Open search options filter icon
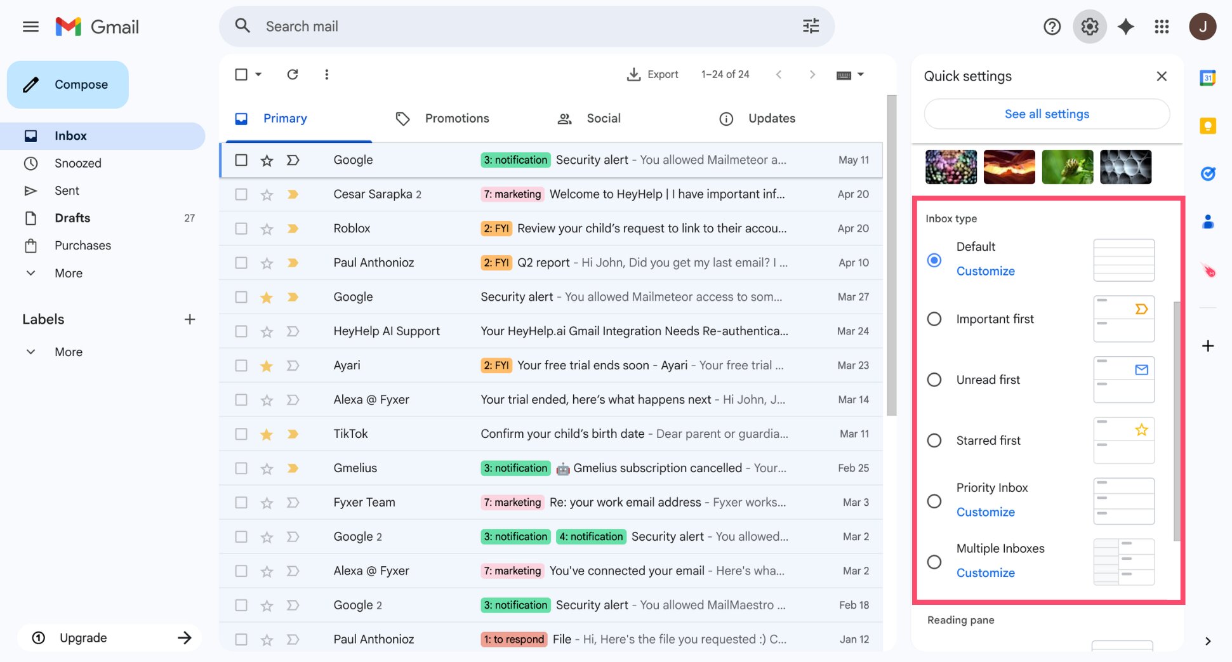Screen dimensions: 1232x662 [811, 26]
